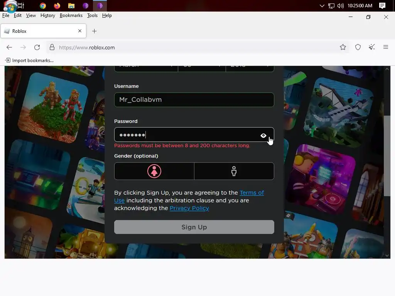This screenshot has width=395, height=296.
Task: Open the tracking protection shield
Action: [358, 47]
